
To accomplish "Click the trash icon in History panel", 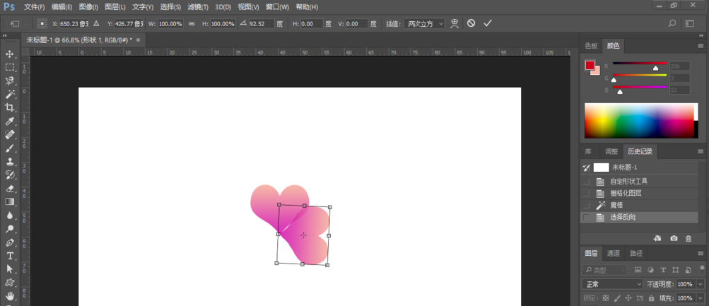I will coord(689,238).
